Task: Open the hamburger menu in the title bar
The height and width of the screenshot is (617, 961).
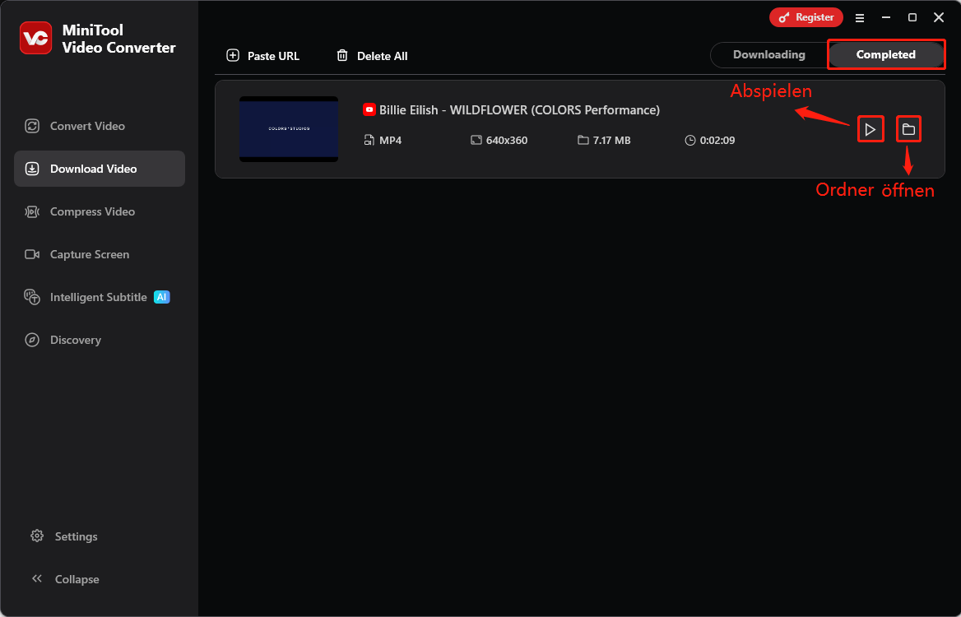Action: click(x=859, y=16)
